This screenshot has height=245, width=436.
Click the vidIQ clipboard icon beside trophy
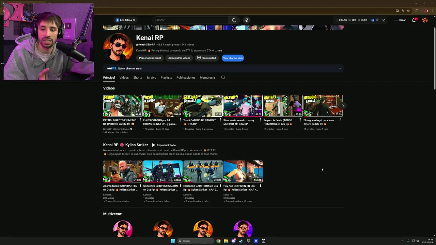pyautogui.click(x=377, y=20)
